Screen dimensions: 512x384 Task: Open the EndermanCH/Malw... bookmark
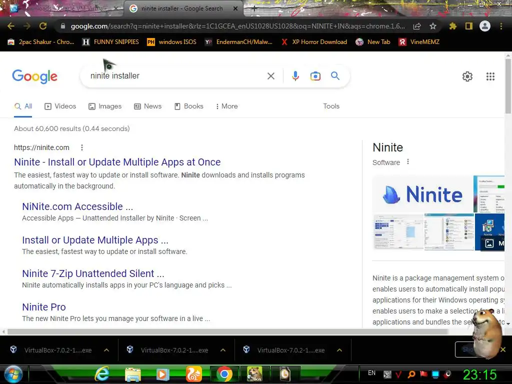coord(238,42)
